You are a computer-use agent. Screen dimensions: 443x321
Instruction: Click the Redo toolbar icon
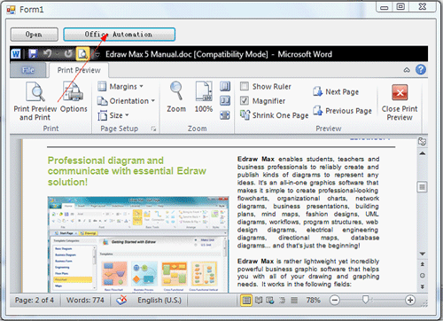[68, 54]
